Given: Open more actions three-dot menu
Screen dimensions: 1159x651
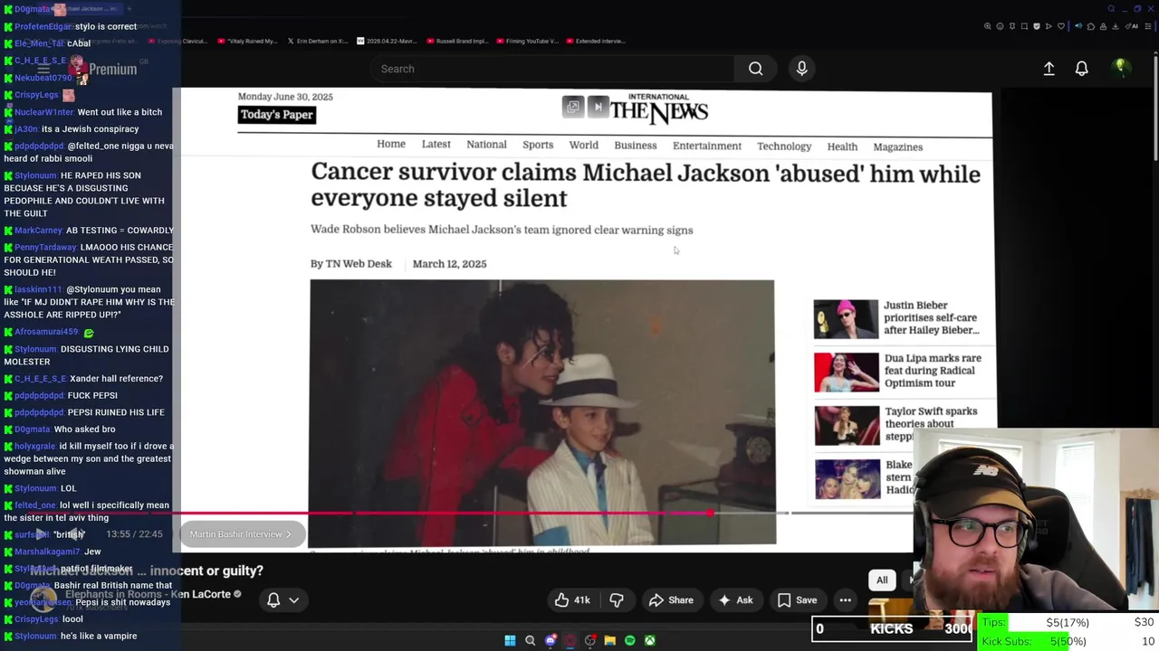Looking at the screenshot, I should (845, 600).
